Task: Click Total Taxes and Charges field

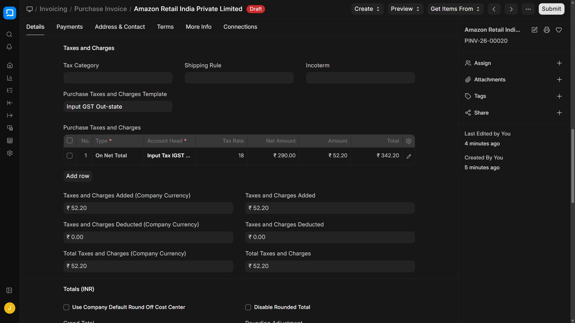Action: pyautogui.click(x=330, y=266)
